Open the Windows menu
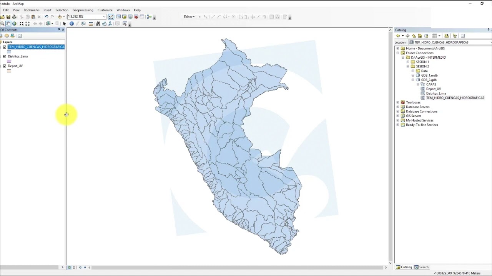Viewport: 492px width, 276px height. (x=123, y=10)
